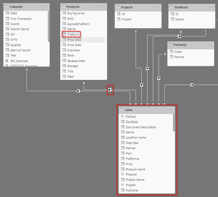Click the hidden icon beside Produkt field
This screenshot has width=218, height=197.
122,174
